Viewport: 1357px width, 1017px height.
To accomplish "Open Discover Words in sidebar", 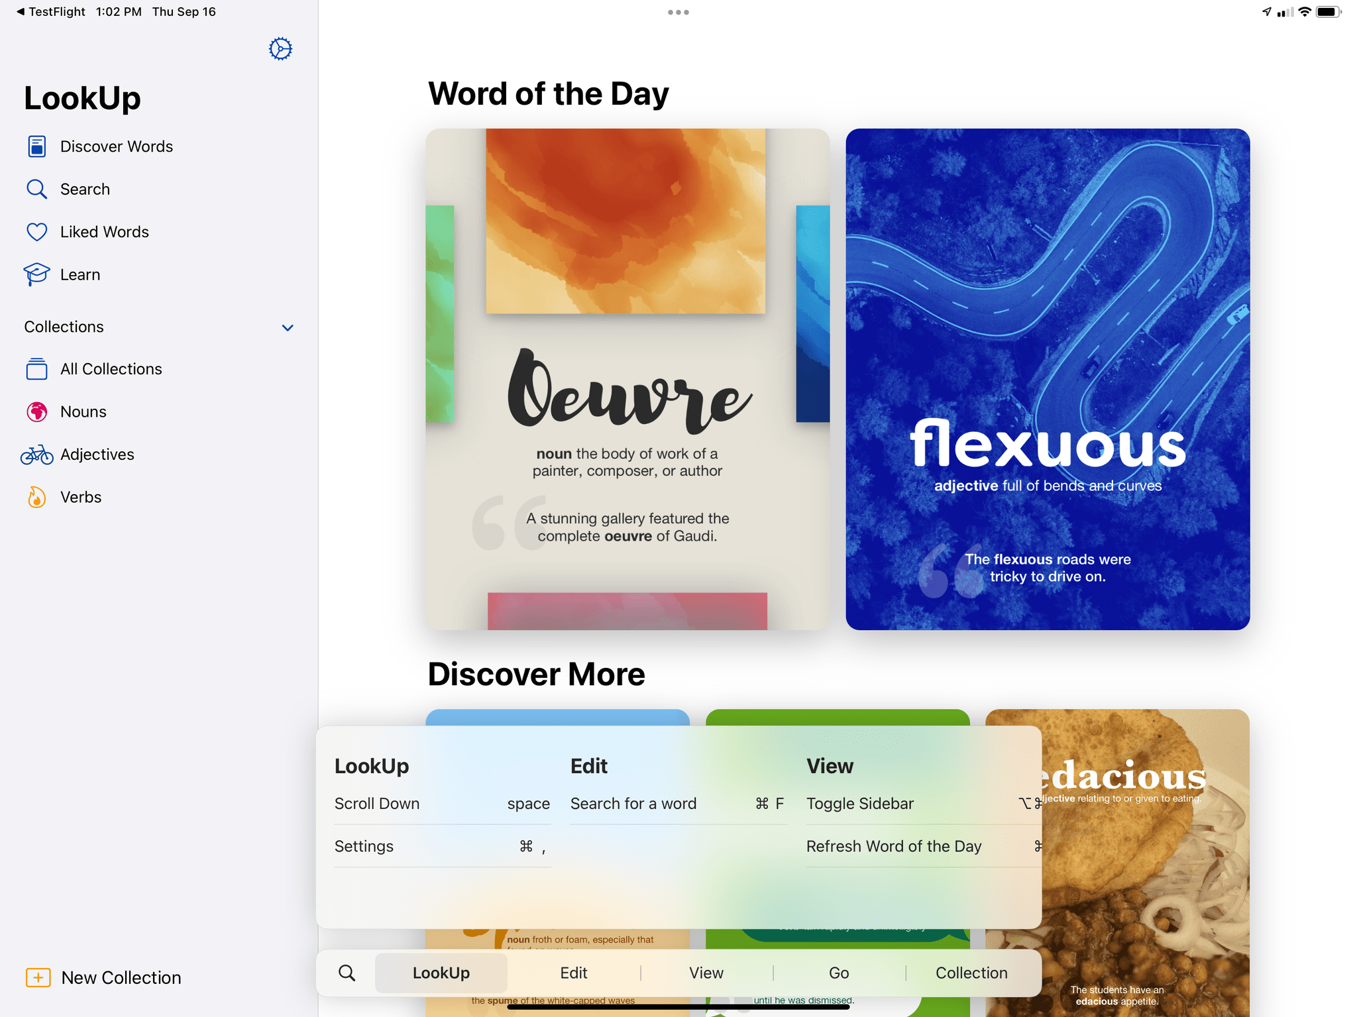I will click(x=117, y=146).
